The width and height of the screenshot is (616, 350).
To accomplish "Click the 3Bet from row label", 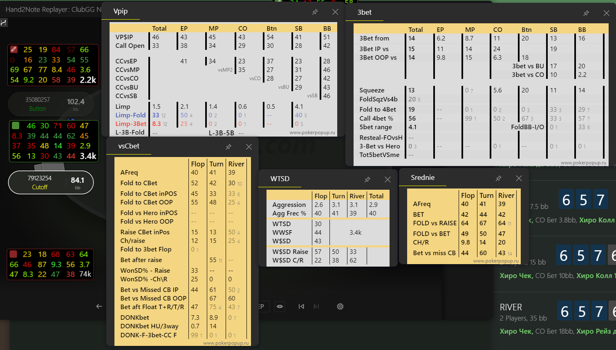I will 374,38.
